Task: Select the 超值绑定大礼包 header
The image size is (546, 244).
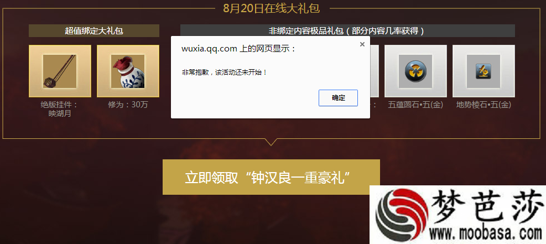Action: 94,30
